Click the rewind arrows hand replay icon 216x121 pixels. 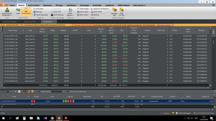click(x=15, y=92)
